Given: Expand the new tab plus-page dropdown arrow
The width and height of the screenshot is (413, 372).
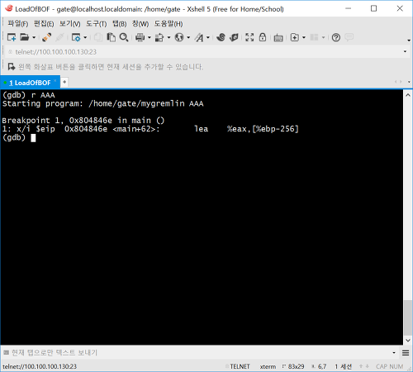Looking at the screenshot, I should [x=304, y=37].
